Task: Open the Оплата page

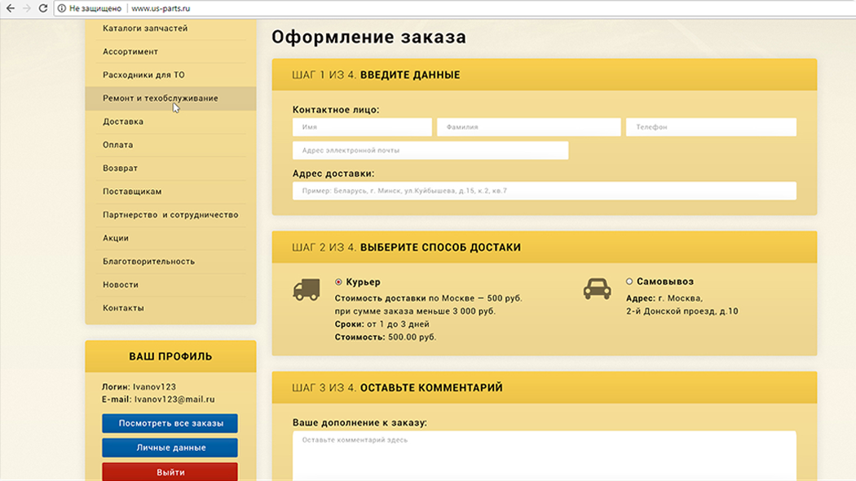Action: (x=118, y=144)
